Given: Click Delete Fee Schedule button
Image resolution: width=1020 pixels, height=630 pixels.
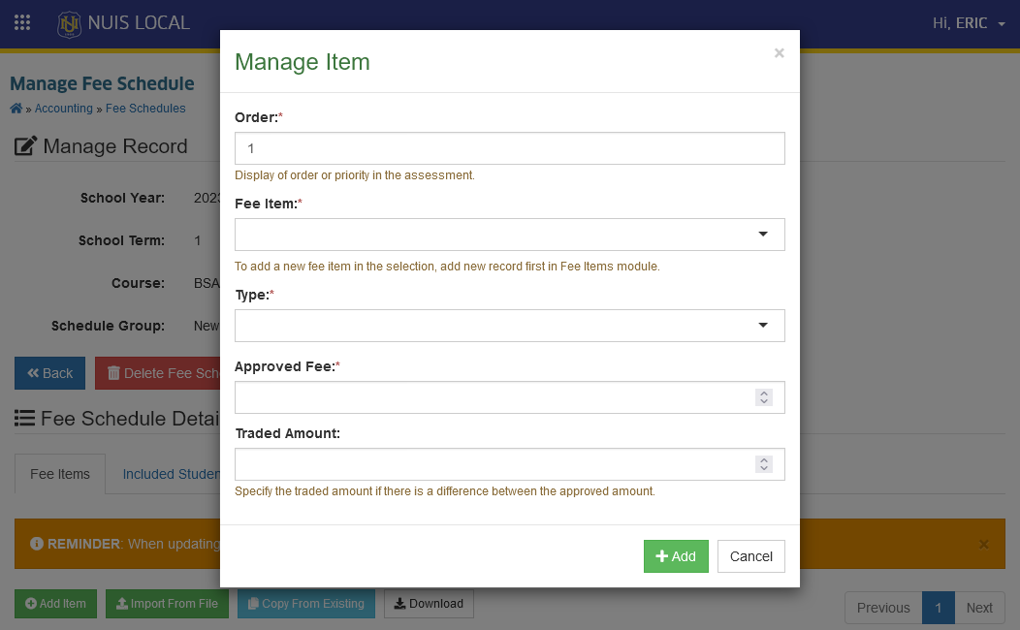Looking at the screenshot, I should [x=157, y=373].
